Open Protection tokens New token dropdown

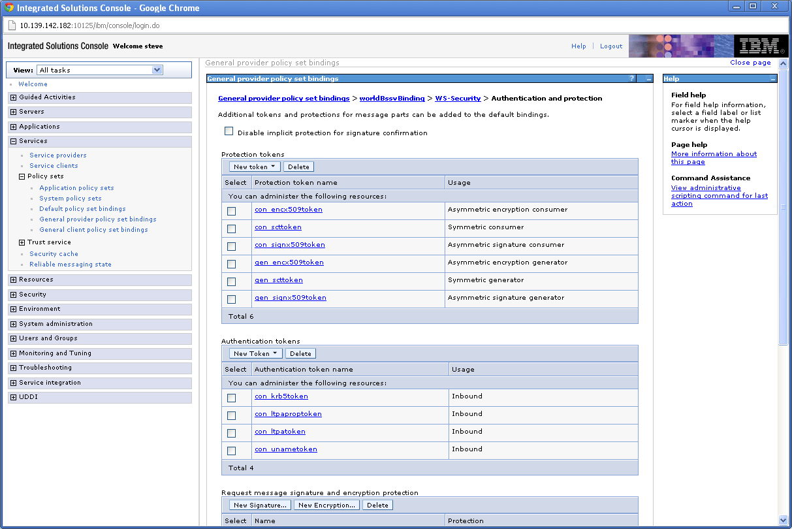pos(255,167)
